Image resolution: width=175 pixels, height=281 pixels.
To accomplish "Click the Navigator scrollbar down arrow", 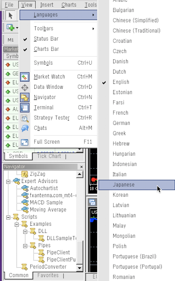I will pyautogui.click(x=79, y=268).
